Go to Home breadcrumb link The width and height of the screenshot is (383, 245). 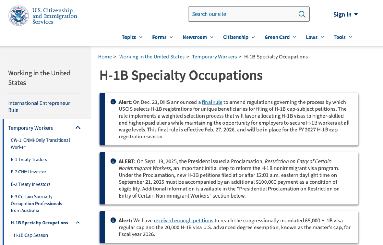click(x=105, y=57)
